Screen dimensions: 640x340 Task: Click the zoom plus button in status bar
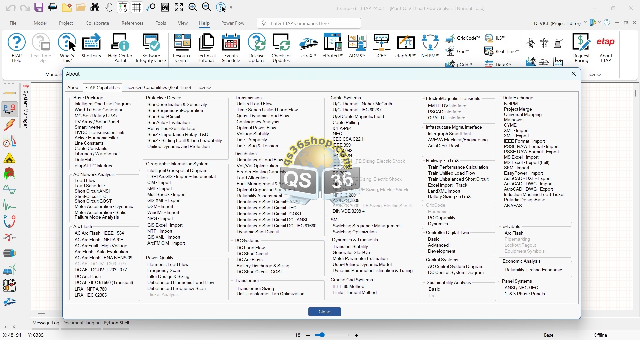(x=356, y=335)
